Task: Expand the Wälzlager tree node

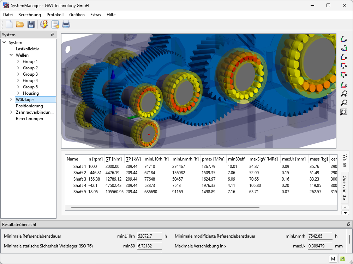Action: click(x=12, y=100)
